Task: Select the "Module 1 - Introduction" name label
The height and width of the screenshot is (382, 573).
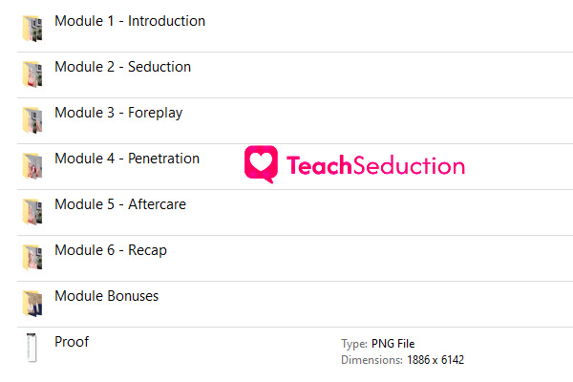Action: (x=130, y=21)
